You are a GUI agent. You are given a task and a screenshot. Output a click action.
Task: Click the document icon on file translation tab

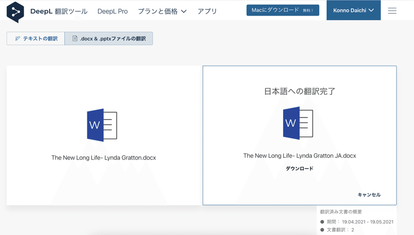(x=75, y=38)
